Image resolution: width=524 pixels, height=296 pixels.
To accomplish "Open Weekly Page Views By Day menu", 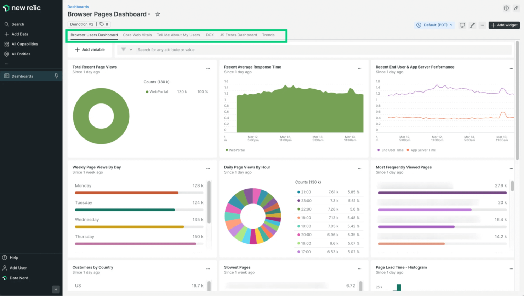I will [x=208, y=169].
